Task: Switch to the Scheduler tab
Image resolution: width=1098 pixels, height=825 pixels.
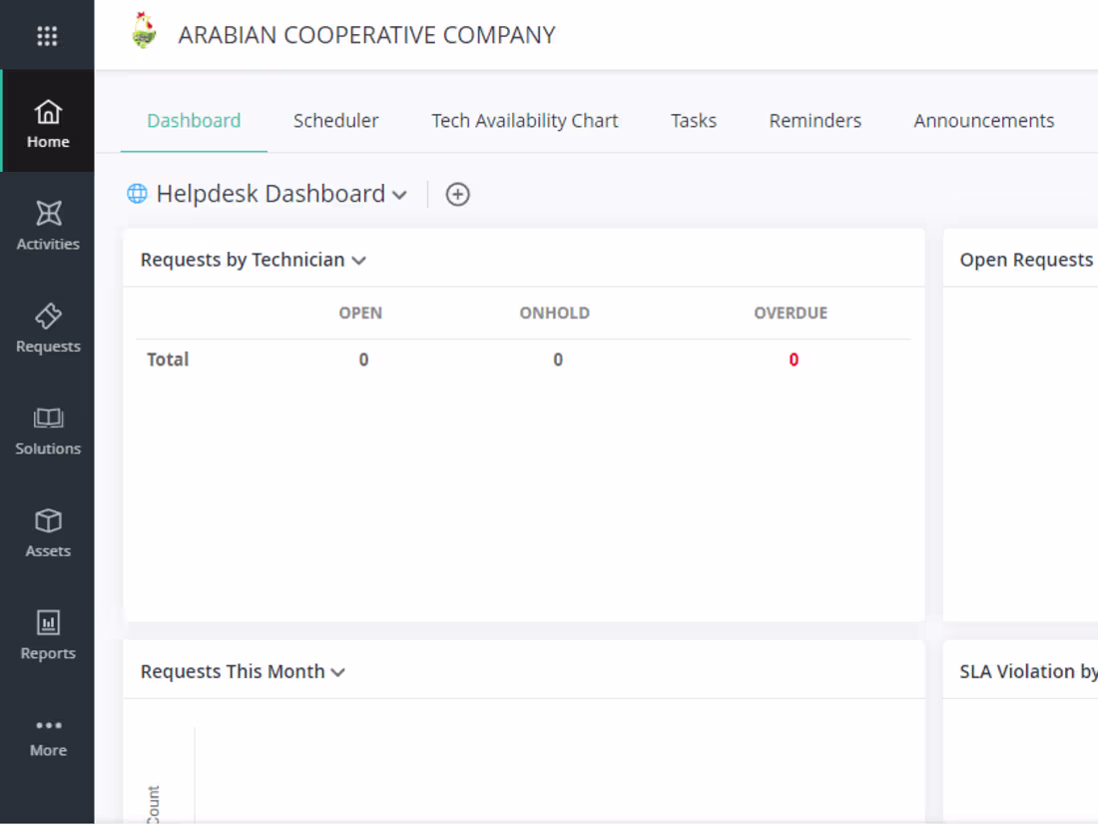Action: (335, 120)
